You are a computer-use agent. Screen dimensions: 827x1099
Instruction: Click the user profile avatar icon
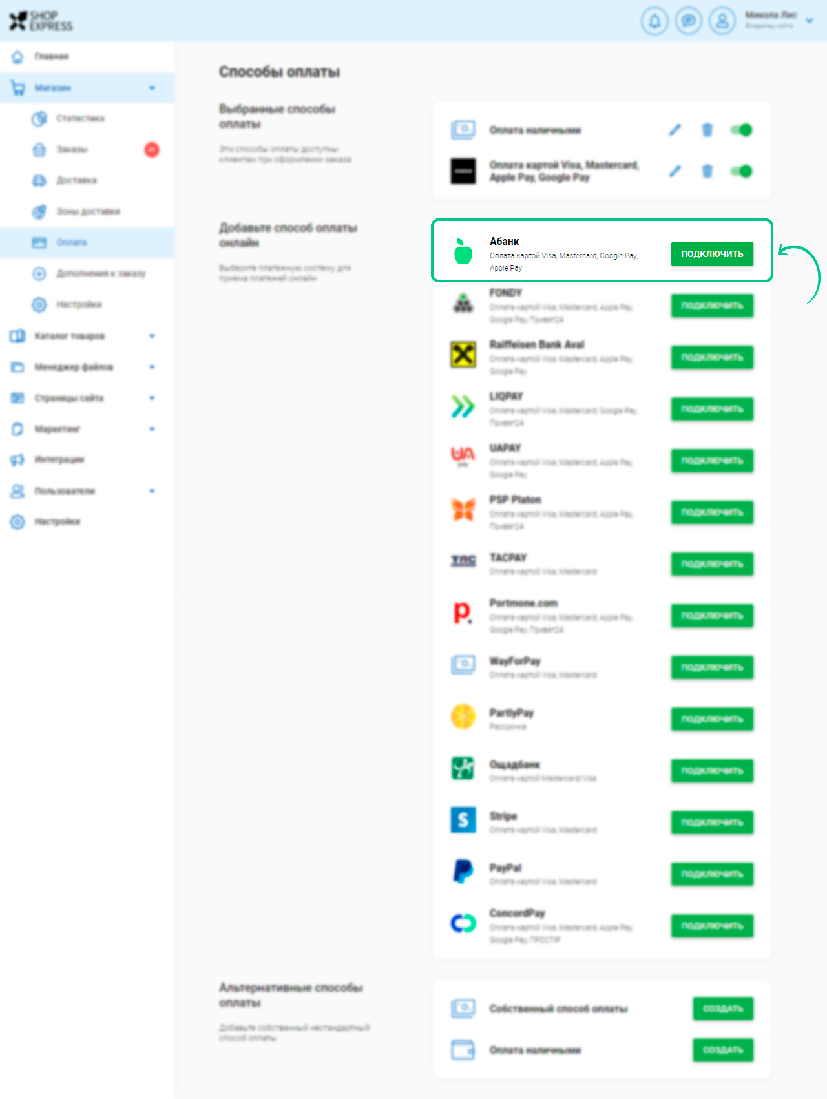click(x=722, y=21)
